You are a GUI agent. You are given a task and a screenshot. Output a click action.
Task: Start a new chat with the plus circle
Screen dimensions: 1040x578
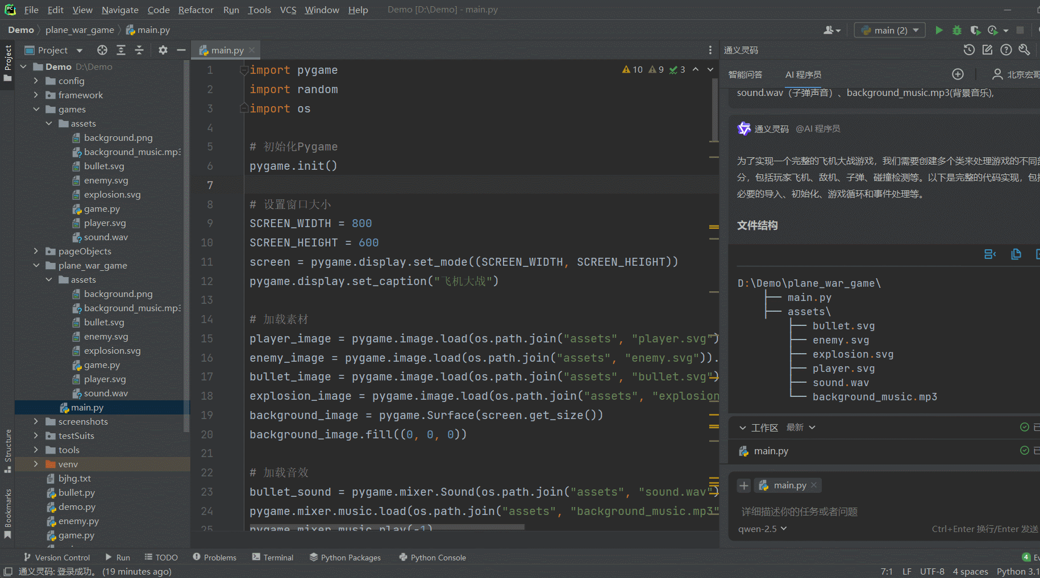pyautogui.click(x=958, y=74)
